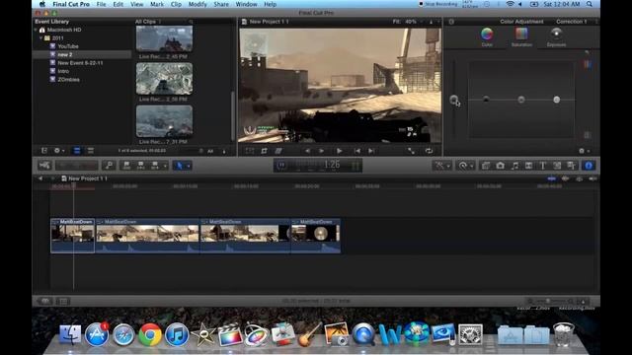Click the first browser clip thumbnail
The height and width of the screenshot is (355, 632).
click(164, 38)
